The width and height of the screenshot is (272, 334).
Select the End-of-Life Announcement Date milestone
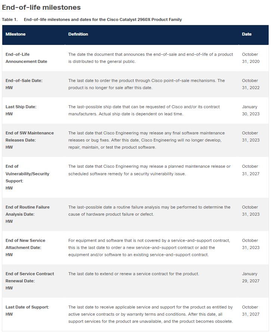point(27,58)
